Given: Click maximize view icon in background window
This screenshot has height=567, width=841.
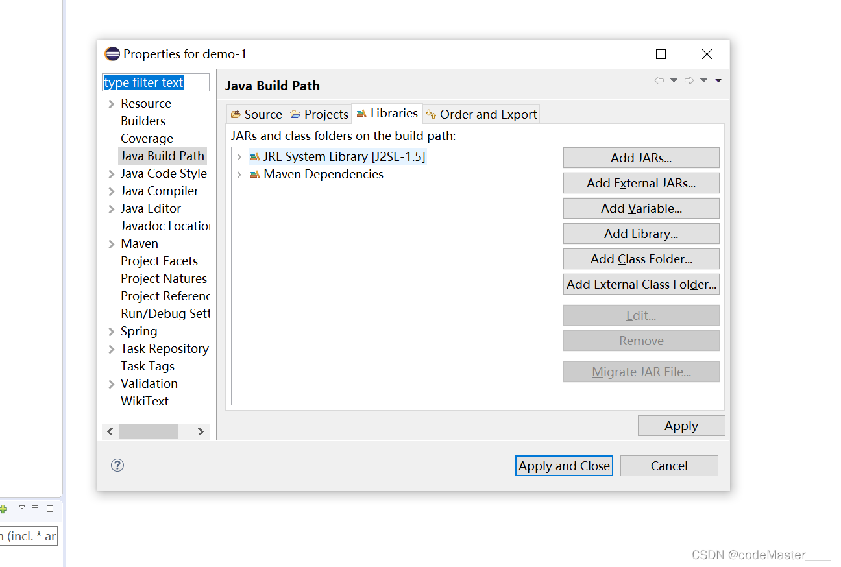Looking at the screenshot, I should coord(50,509).
